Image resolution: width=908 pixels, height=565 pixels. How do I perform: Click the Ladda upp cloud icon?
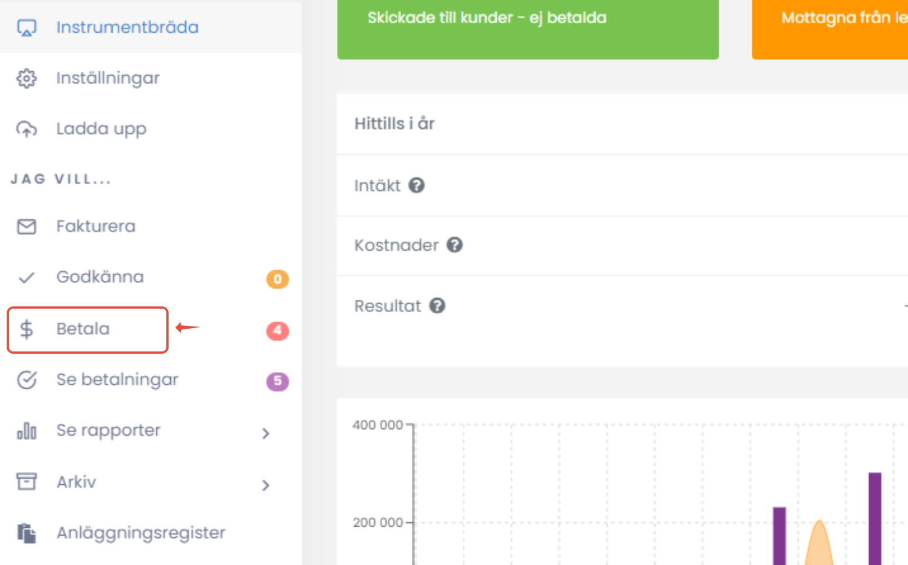coord(27,129)
